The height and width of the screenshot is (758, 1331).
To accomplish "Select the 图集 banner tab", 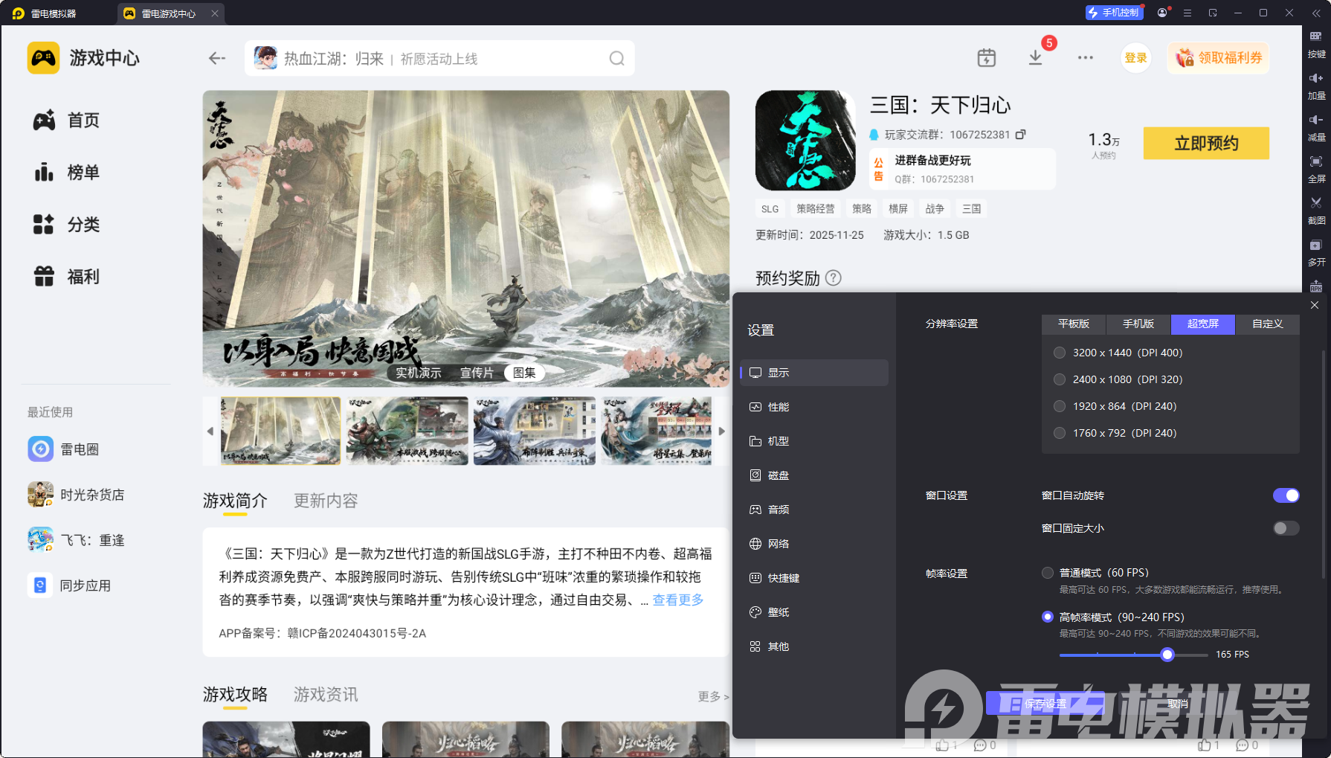I will click(x=524, y=373).
